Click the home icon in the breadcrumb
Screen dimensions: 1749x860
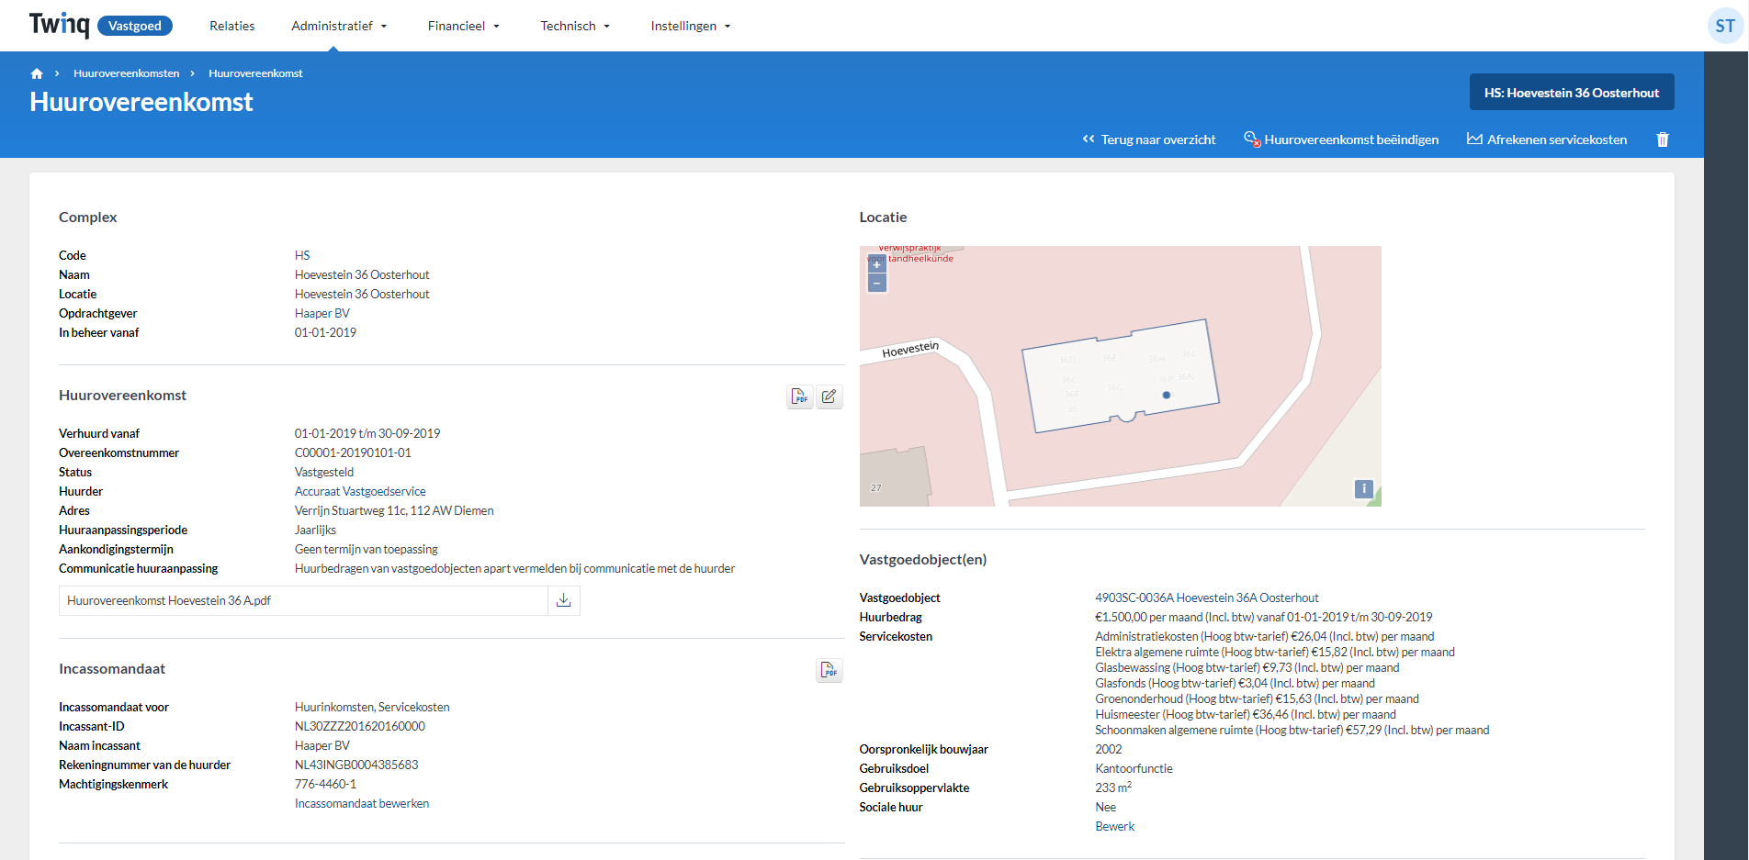[37, 73]
